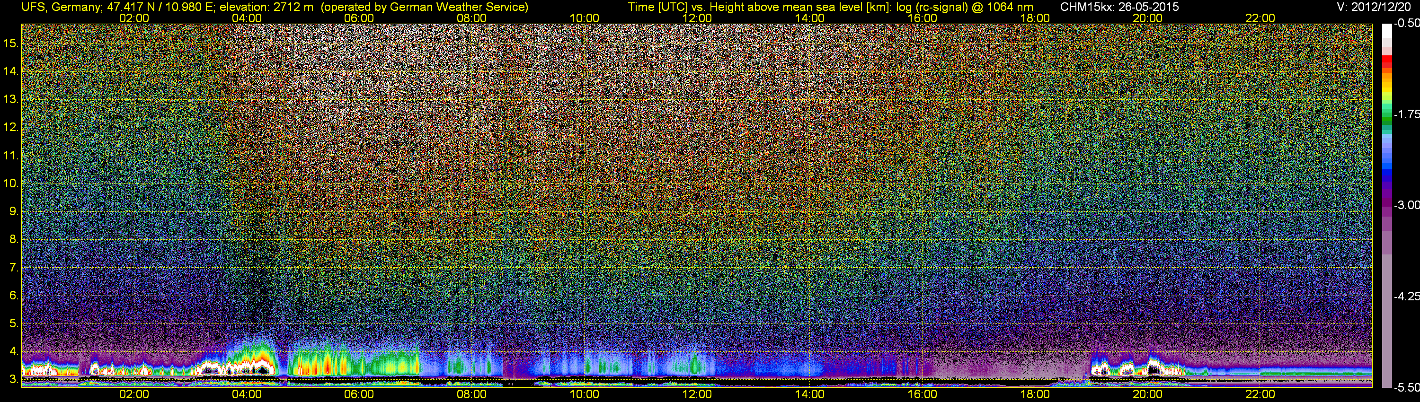Click the '04:00' label on the bottom time axis
Image resolution: width=1420 pixels, height=402 pixels.
[x=247, y=394]
